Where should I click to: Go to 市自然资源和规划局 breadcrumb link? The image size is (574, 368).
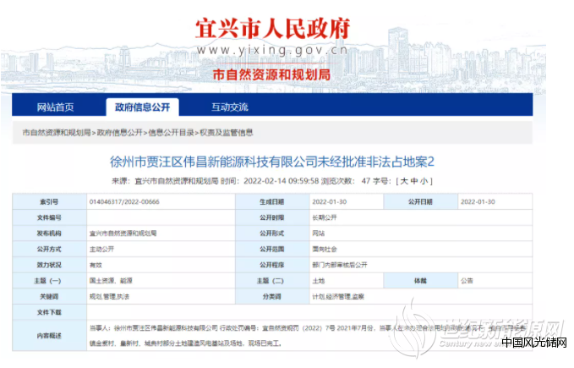(57, 133)
